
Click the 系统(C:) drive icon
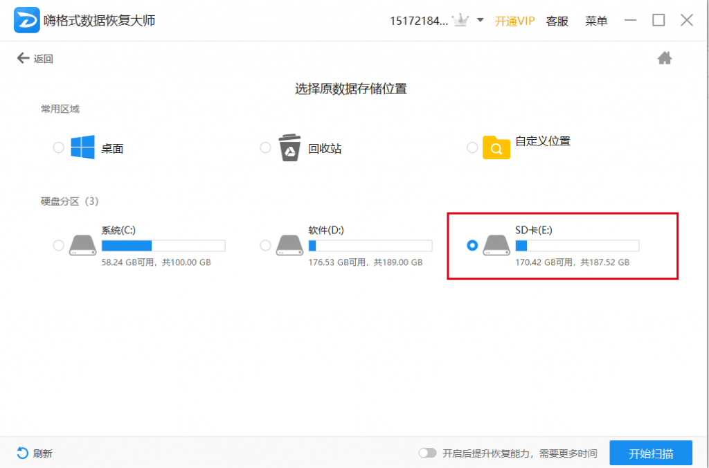tap(83, 245)
